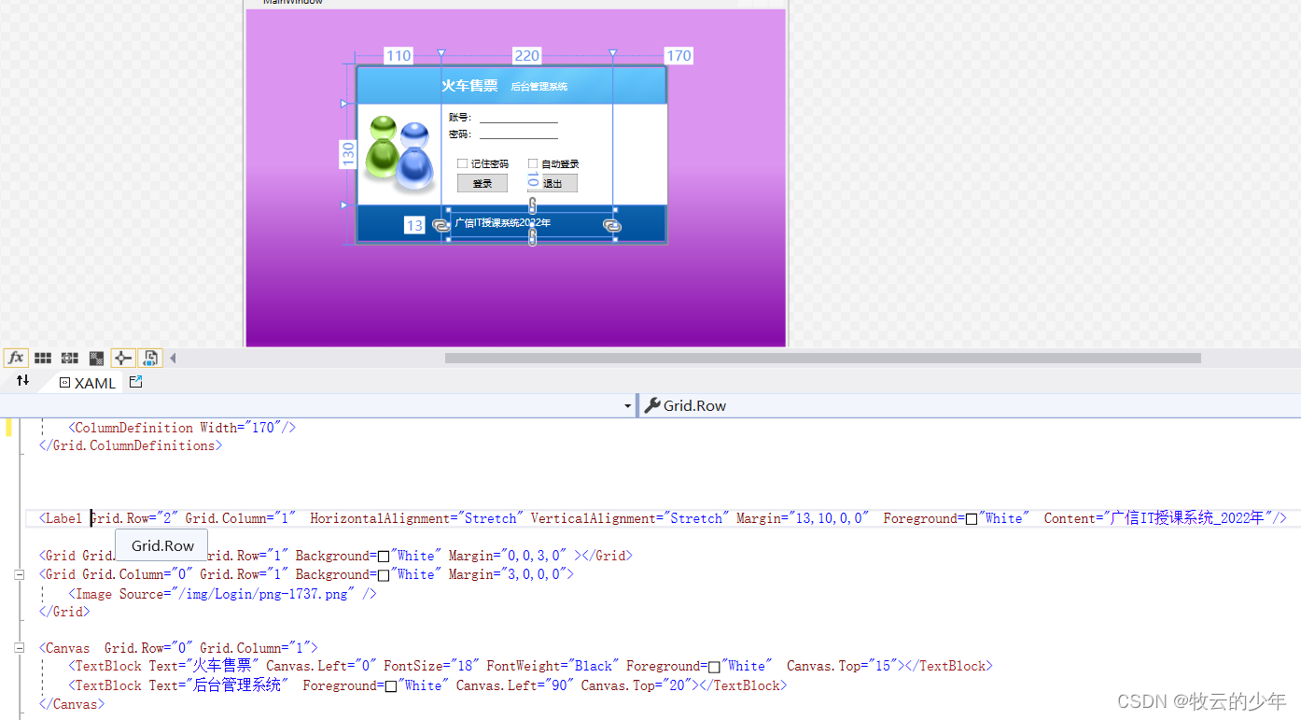Click the White color swatch in Label line
The image size is (1301, 720).
pyautogui.click(x=972, y=519)
